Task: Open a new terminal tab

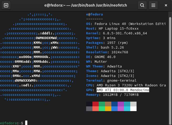Action: 6,5
